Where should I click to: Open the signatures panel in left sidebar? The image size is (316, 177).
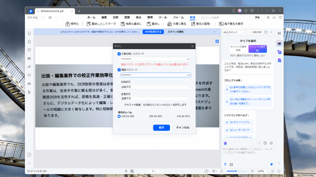tap(29, 92)
